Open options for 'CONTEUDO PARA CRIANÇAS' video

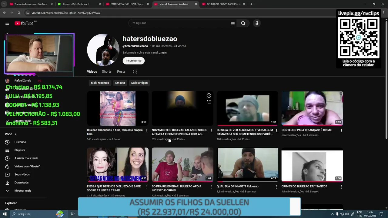pyautogui.click(x=341, y=131)
